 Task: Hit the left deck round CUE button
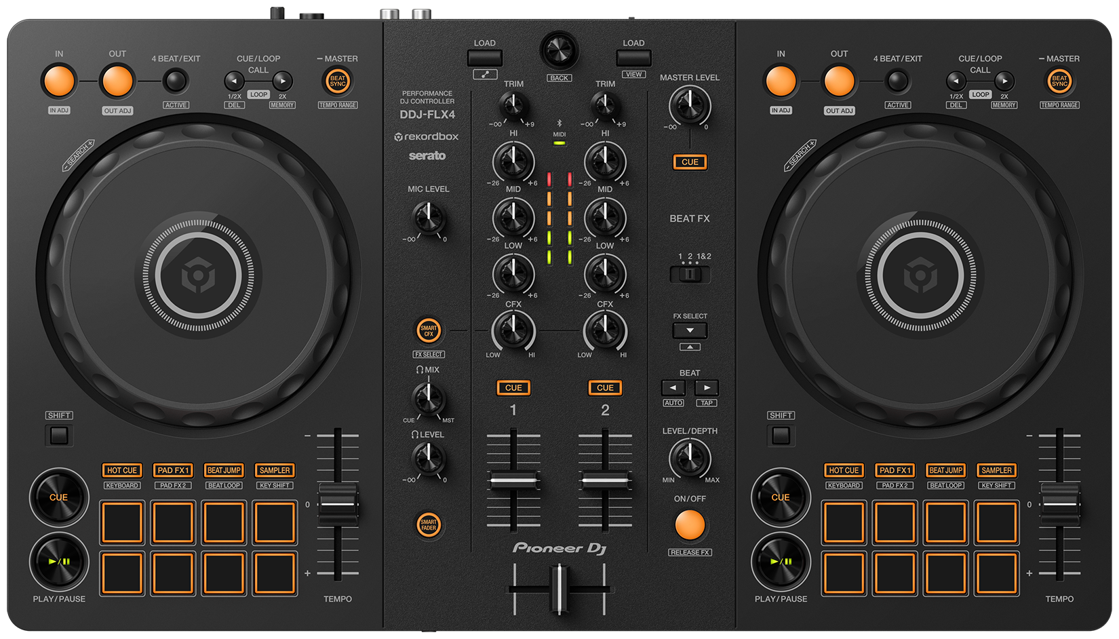[59, 497]
